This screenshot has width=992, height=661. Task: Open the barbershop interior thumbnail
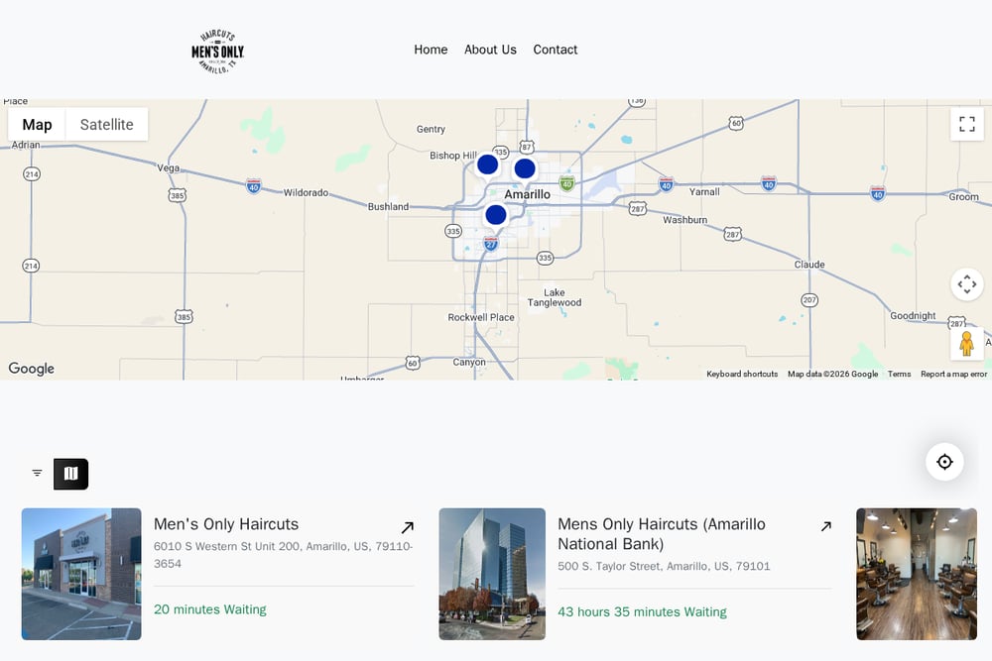(916, 574)
